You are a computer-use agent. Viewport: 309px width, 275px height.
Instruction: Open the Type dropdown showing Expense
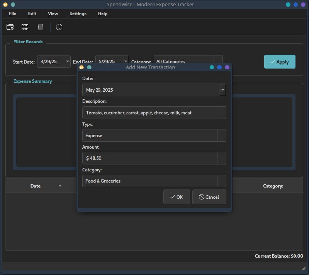154,136
